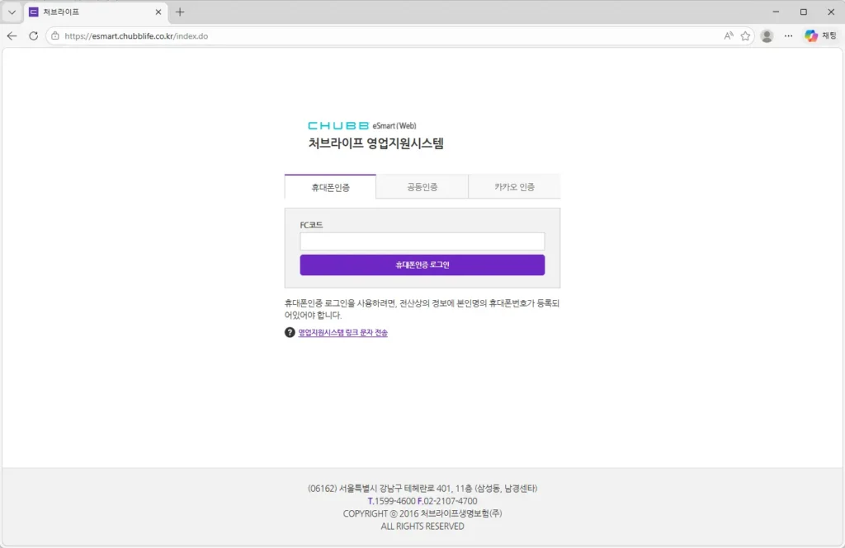Click the CHUBB eSmart logo
The image size is (845, 548).
click(362, 126)
